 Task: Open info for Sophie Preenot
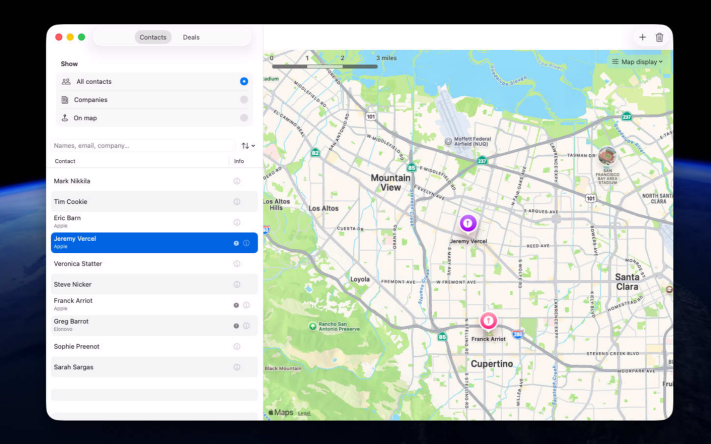237,347
